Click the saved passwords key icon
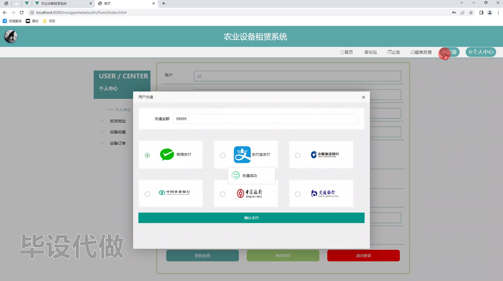Viewport: 503px width, 281px height. pyautogui.click(x=454, y=13)
